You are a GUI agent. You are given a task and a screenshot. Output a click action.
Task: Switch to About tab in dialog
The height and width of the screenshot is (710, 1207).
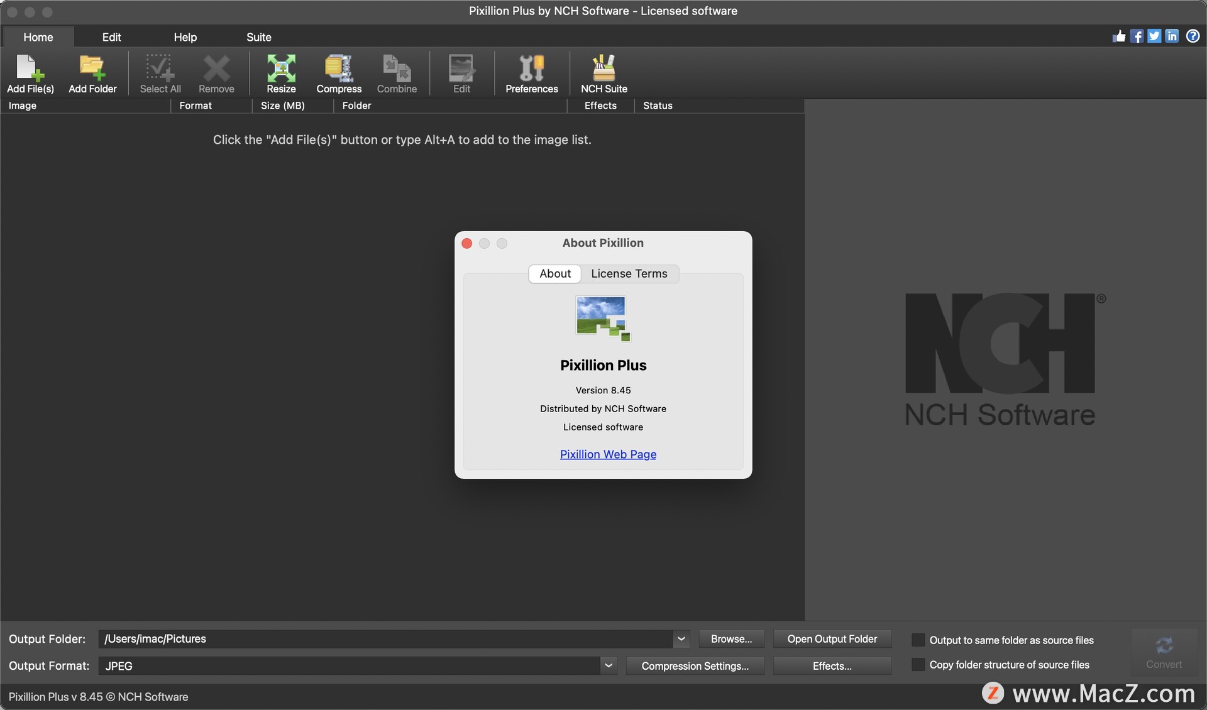[x=554, y=273]
